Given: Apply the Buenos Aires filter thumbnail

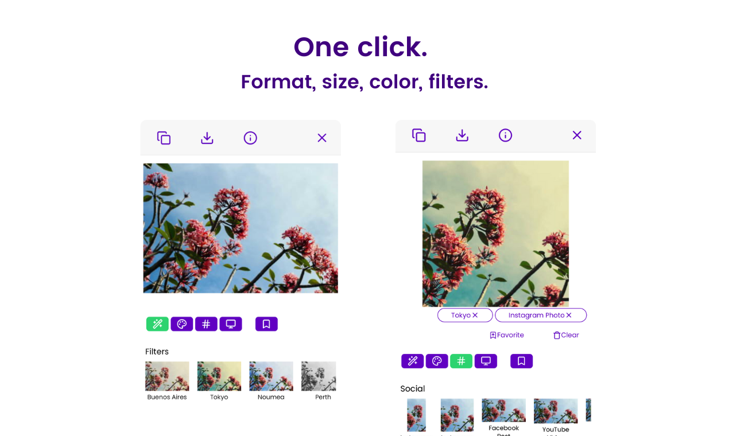Looking at the screenshot, I should click(167, 381).
